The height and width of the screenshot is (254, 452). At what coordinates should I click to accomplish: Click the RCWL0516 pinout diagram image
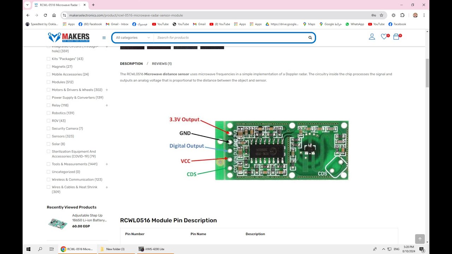coord(259,150)
